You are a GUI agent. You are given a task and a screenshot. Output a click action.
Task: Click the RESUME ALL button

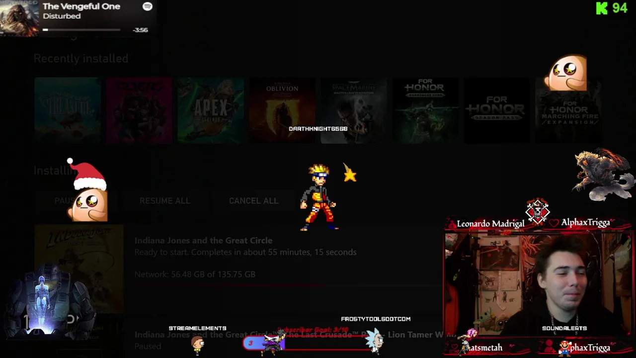click(x=164, y=201)
